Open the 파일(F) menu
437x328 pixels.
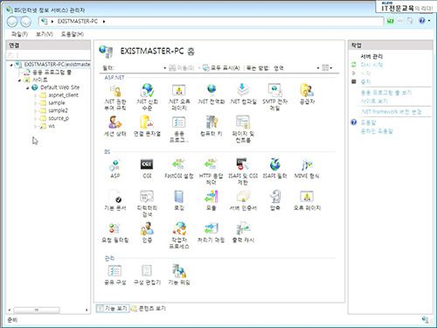tap(19, 34)
